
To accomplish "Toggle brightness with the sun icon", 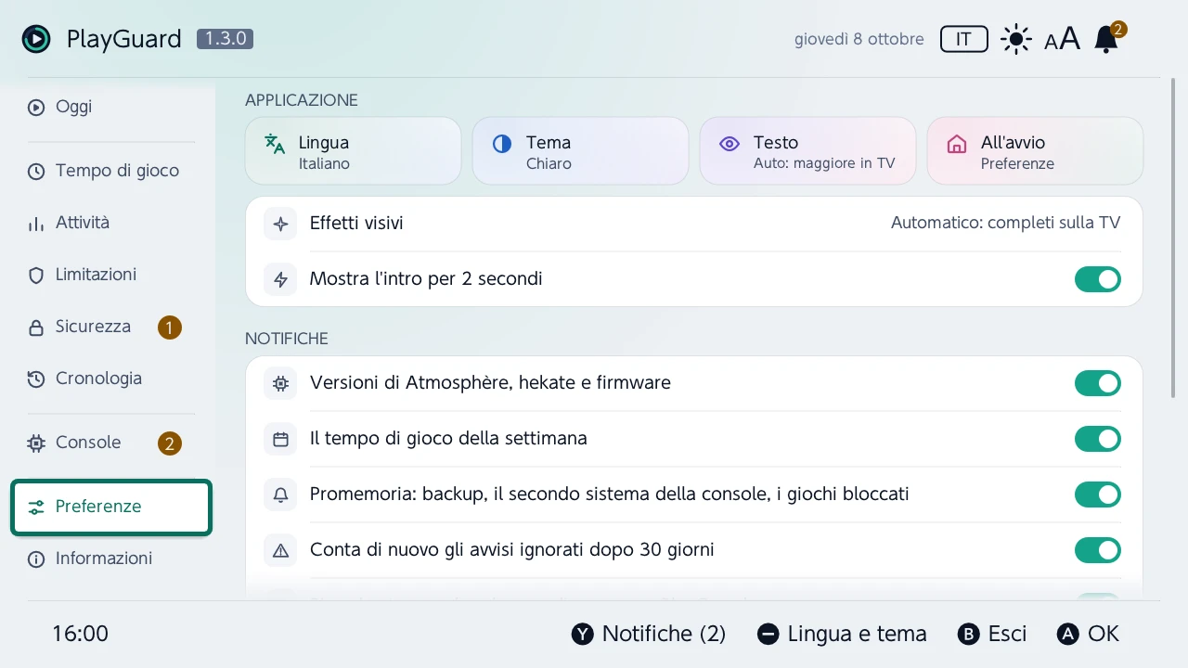I will pos(1016,39).
